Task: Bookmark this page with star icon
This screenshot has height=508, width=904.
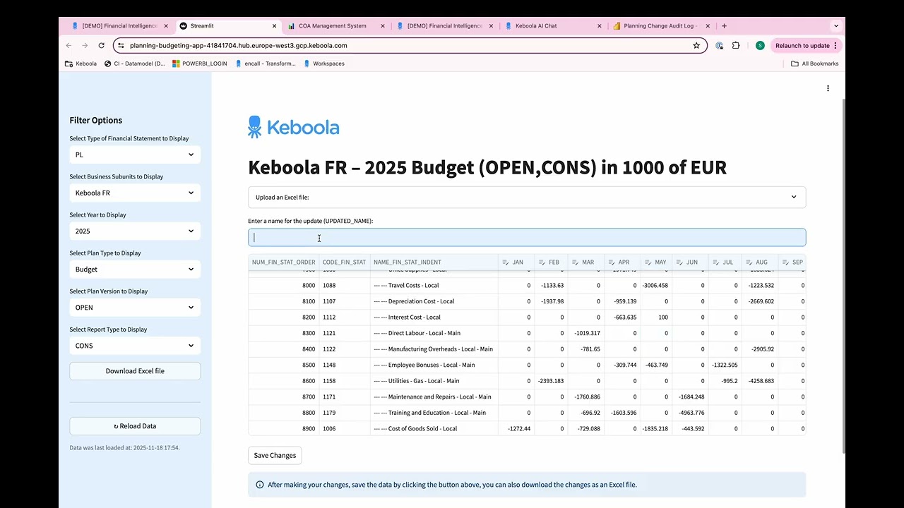Action: click(696, 45)
